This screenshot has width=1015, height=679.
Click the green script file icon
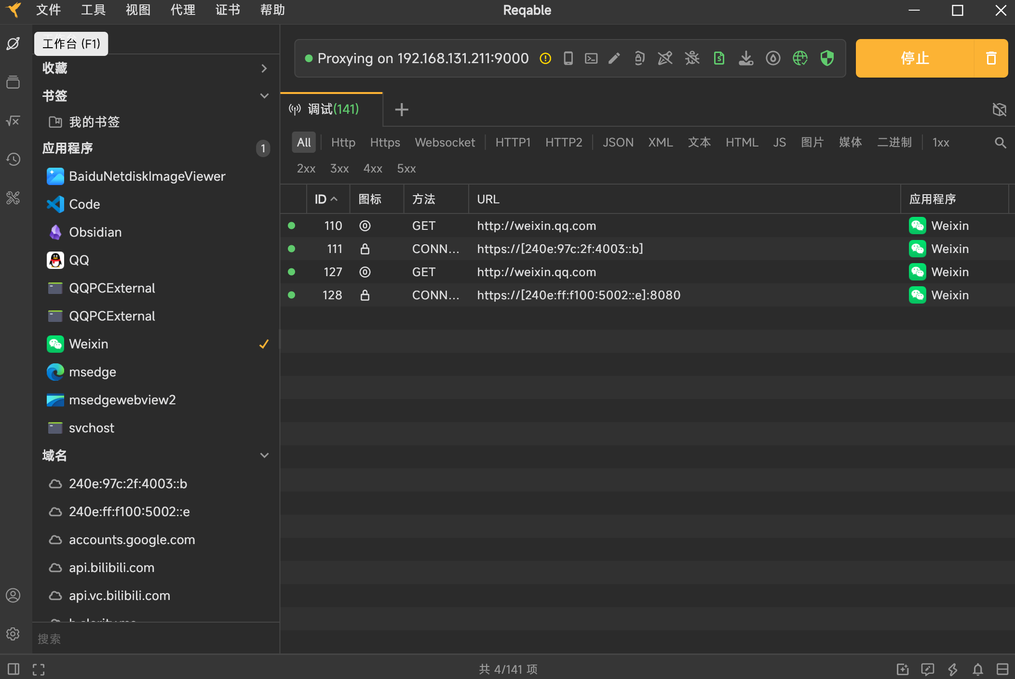pyautogui.click(x=719, y=58)
